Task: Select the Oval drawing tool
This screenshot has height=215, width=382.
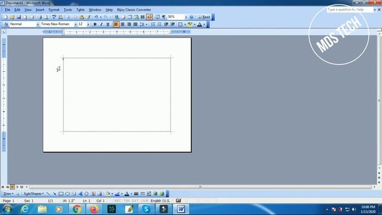Action: coord(67,193)
